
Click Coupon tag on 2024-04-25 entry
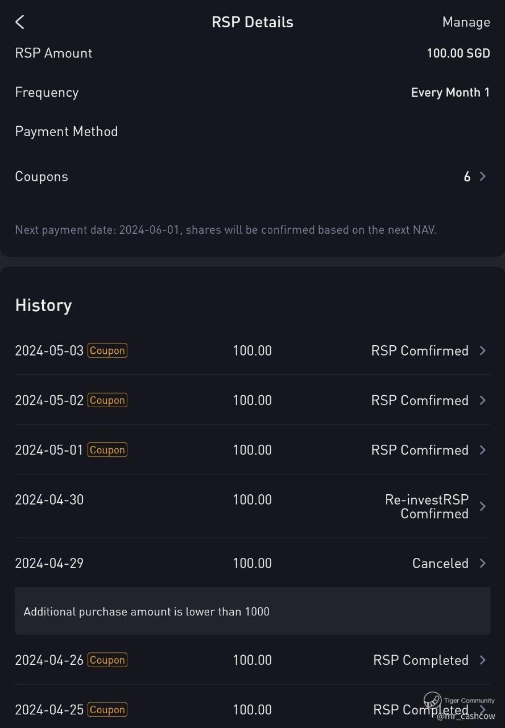[107, 710]
